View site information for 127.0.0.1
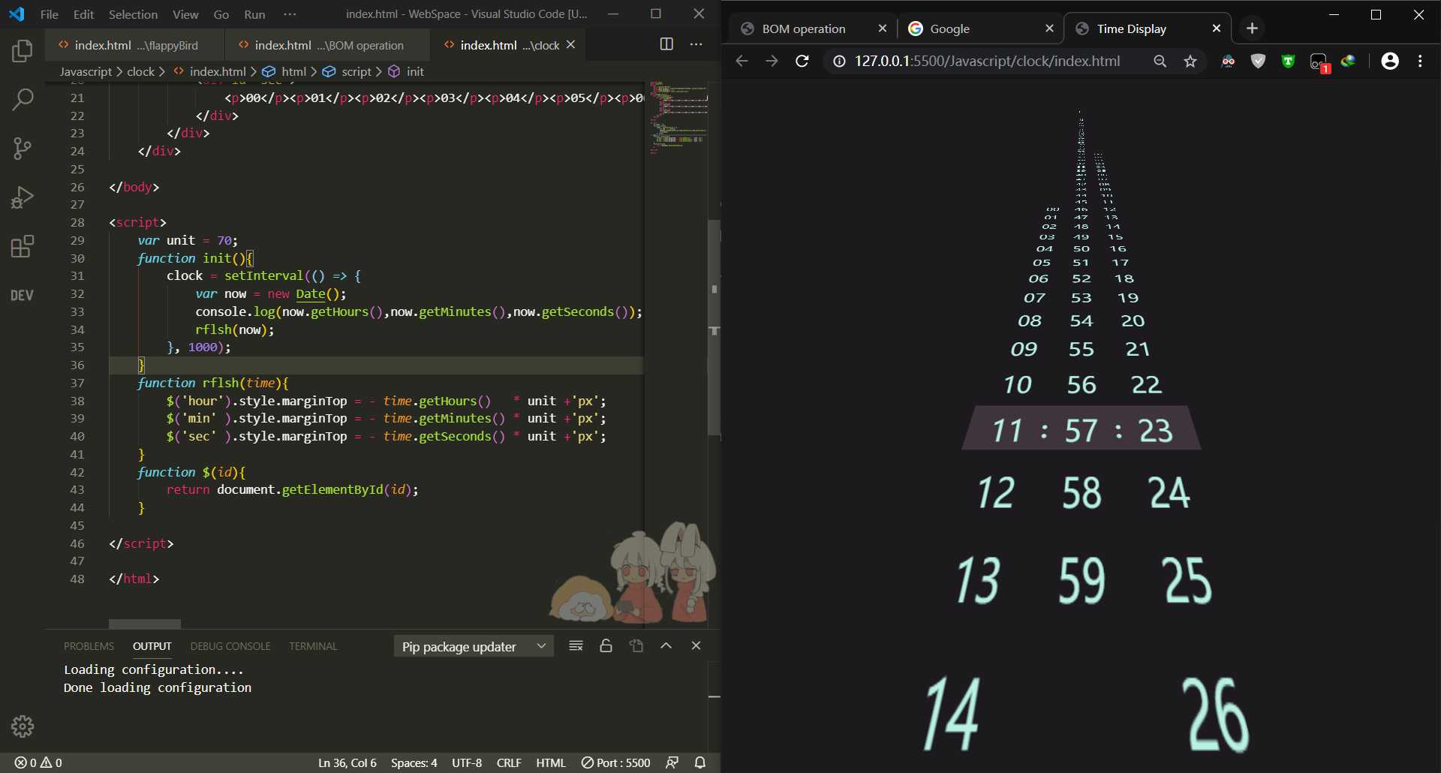Viewport: 1441px width, 773px height. tap(839, 62)
